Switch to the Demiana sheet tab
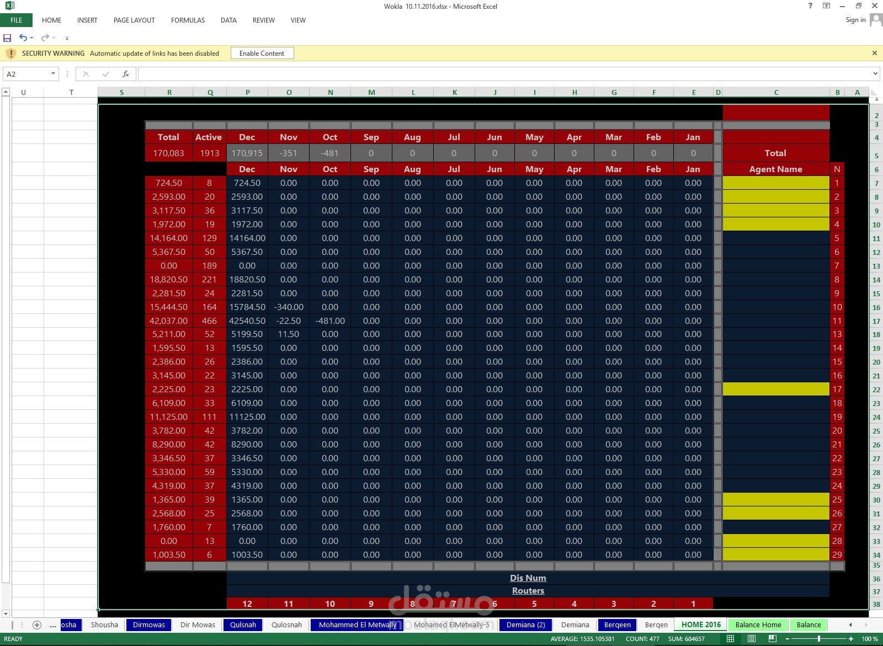Viewport: 883px width, 646px height. (x=575, y=625)
